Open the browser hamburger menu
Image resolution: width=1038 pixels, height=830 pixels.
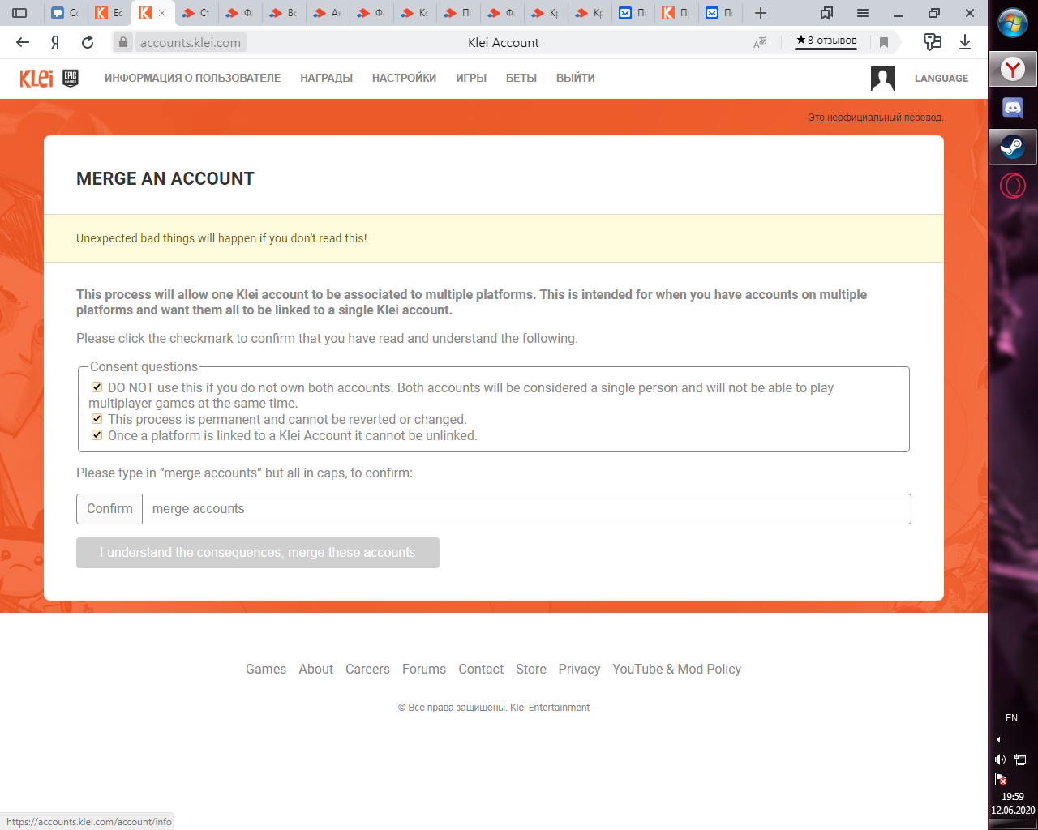863,13
